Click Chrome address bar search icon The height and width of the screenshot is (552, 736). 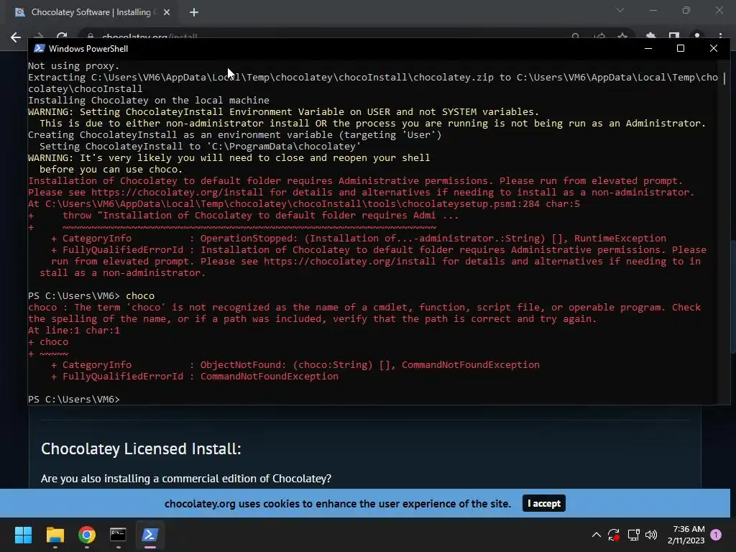[576, 36]
